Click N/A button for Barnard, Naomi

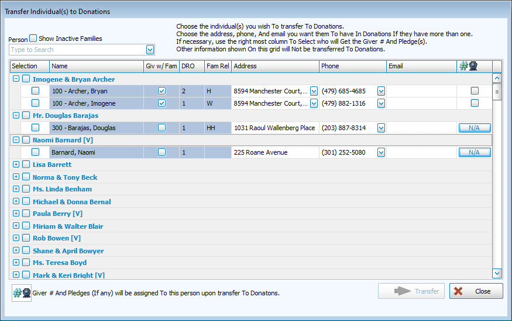coord(475,152)
